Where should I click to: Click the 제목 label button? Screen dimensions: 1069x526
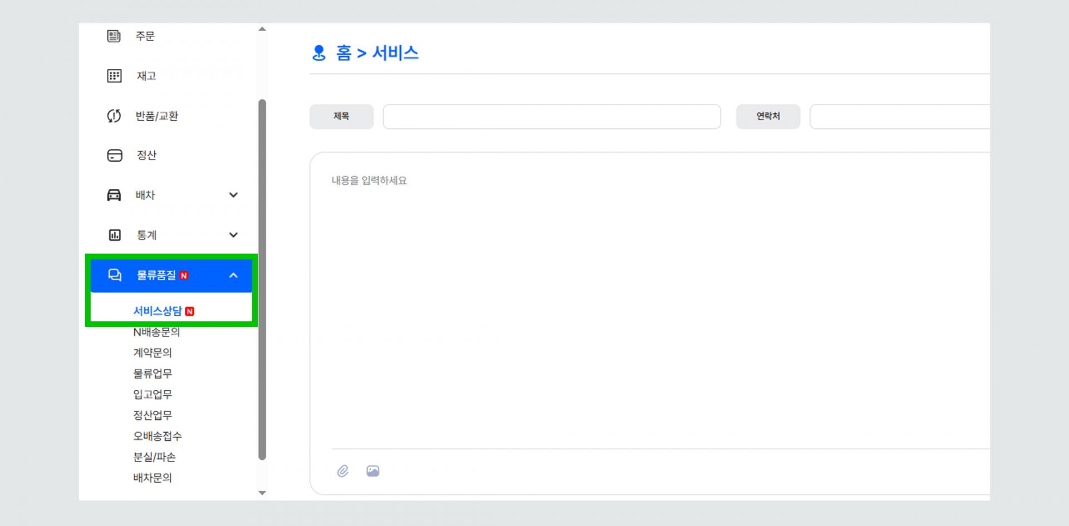[341, 116]
